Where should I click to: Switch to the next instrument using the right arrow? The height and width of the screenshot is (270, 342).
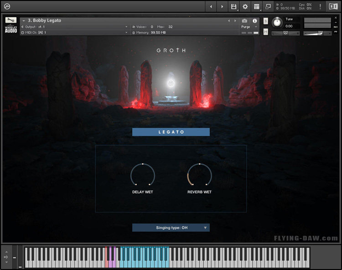tap(235, 21)
